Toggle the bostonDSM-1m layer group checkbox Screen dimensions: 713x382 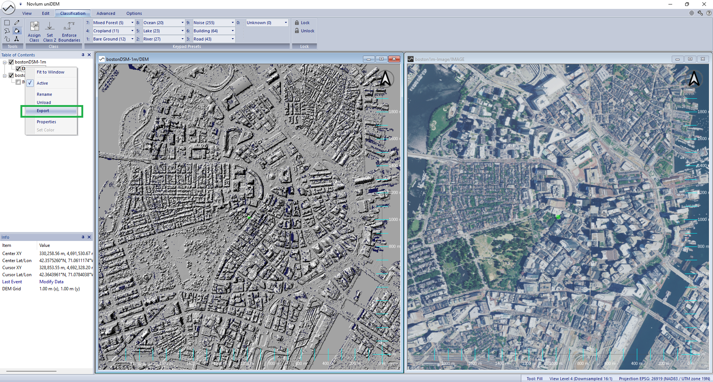pos(11,62)
